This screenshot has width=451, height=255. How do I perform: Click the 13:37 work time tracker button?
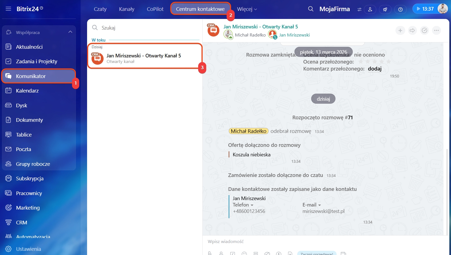click(x=425, y=9)
